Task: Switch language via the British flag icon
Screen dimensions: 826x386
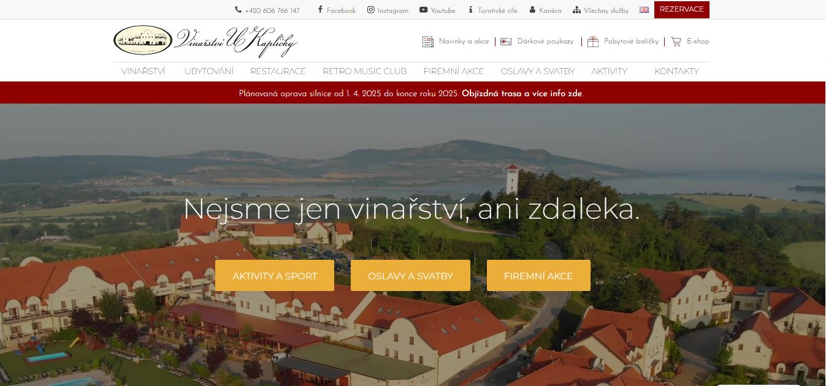Action: click(x=644, y=10)
